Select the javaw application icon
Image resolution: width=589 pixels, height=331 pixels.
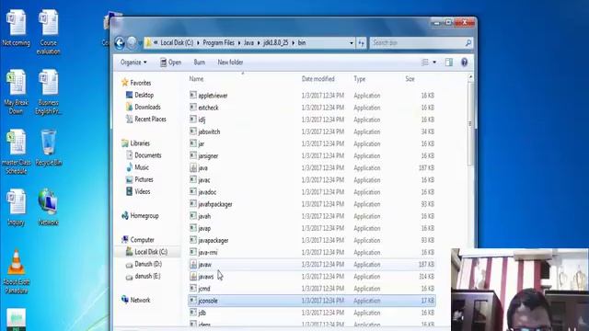coord(193,264)
